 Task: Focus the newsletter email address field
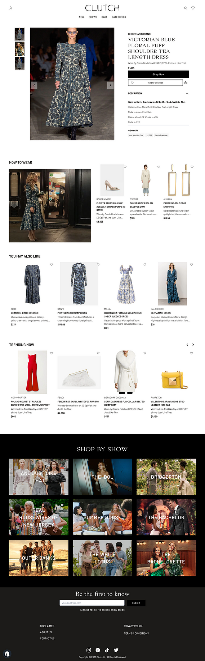click(92, 603)
